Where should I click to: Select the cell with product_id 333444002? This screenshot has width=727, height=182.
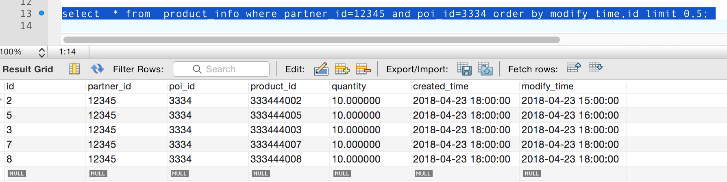tap(289, 101)
